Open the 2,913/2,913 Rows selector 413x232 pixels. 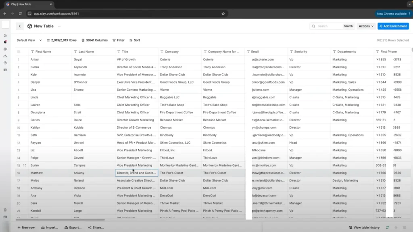(62, 40)
